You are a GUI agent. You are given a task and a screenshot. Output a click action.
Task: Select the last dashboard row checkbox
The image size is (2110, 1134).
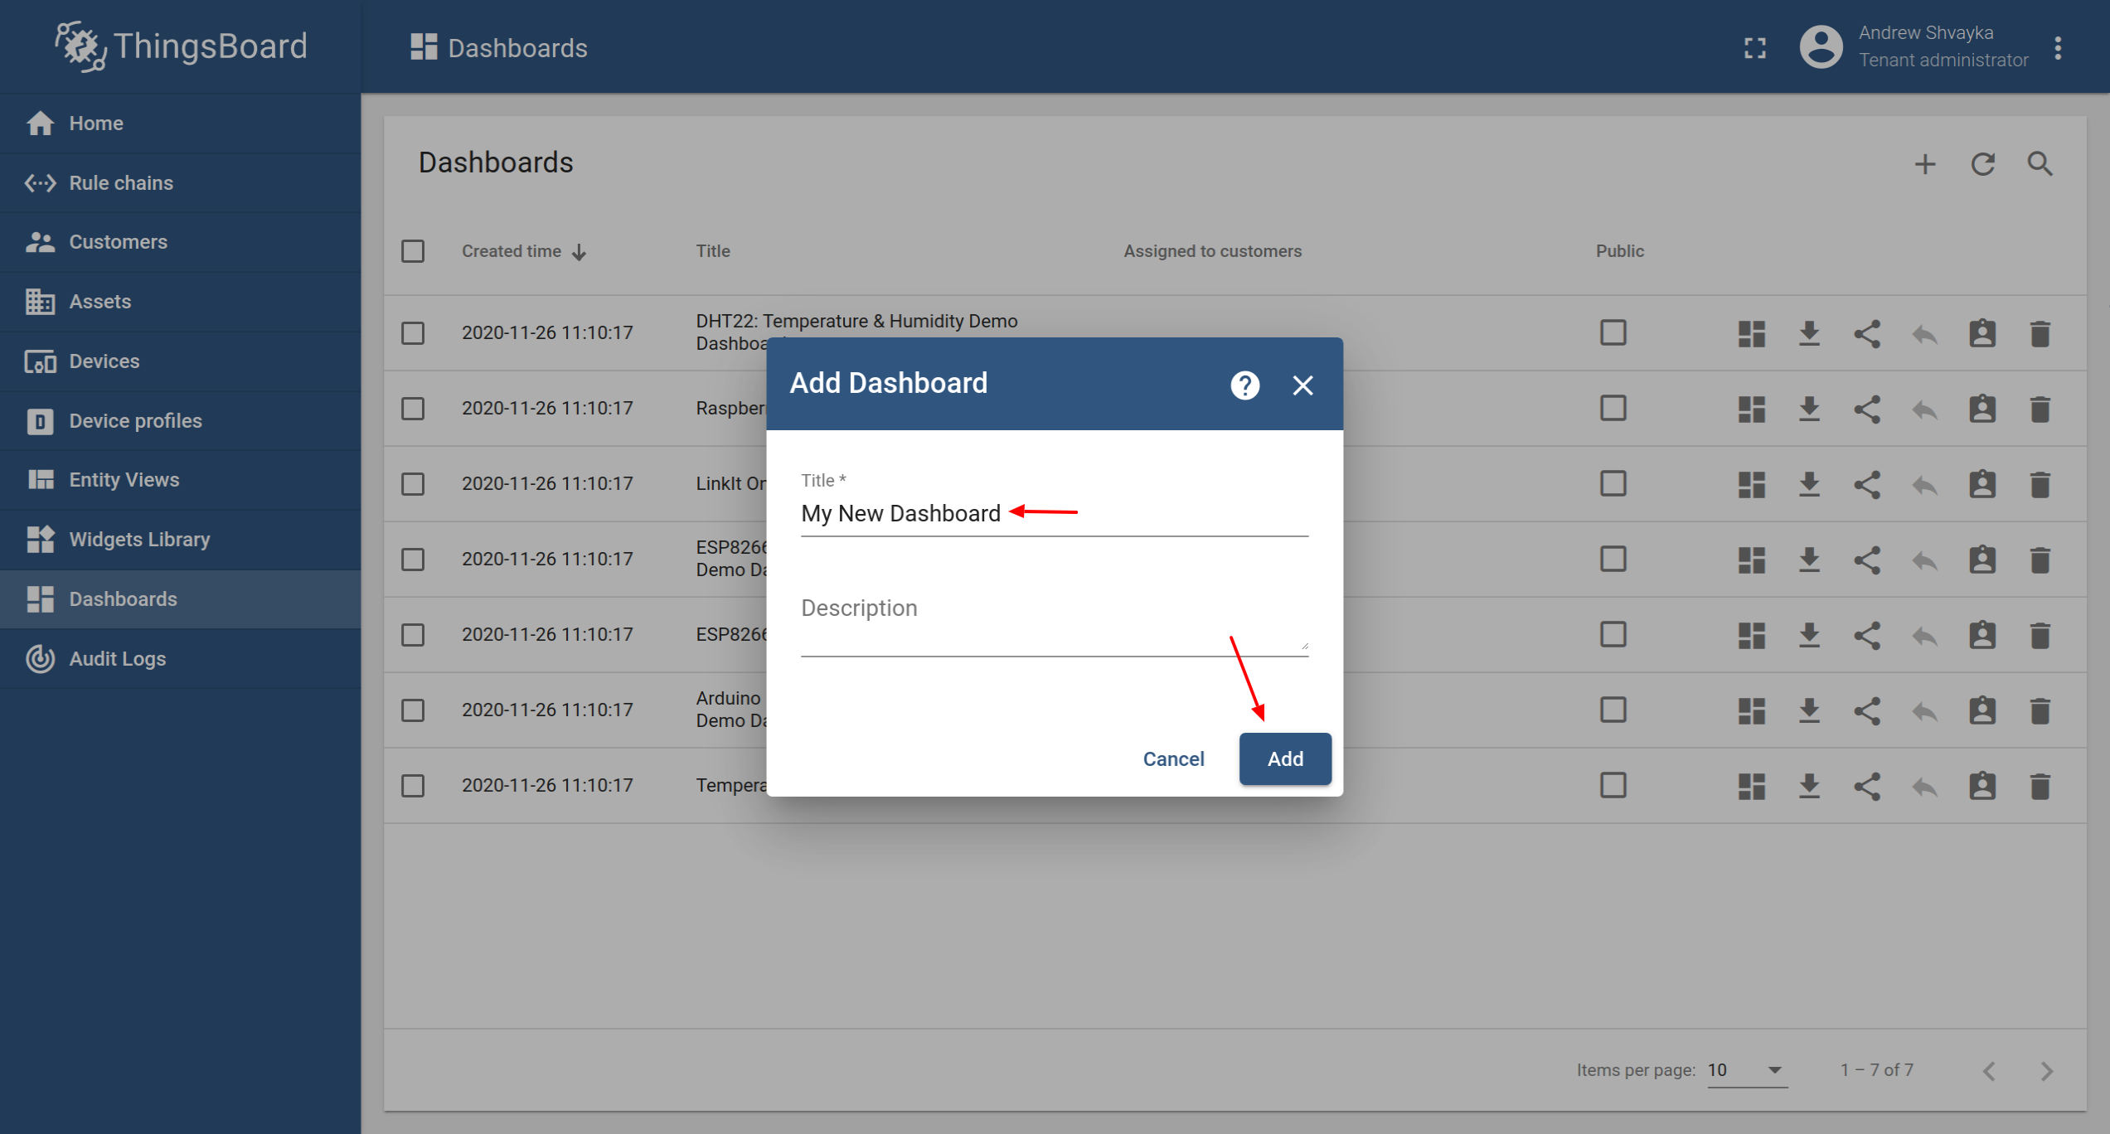point(413,785)
